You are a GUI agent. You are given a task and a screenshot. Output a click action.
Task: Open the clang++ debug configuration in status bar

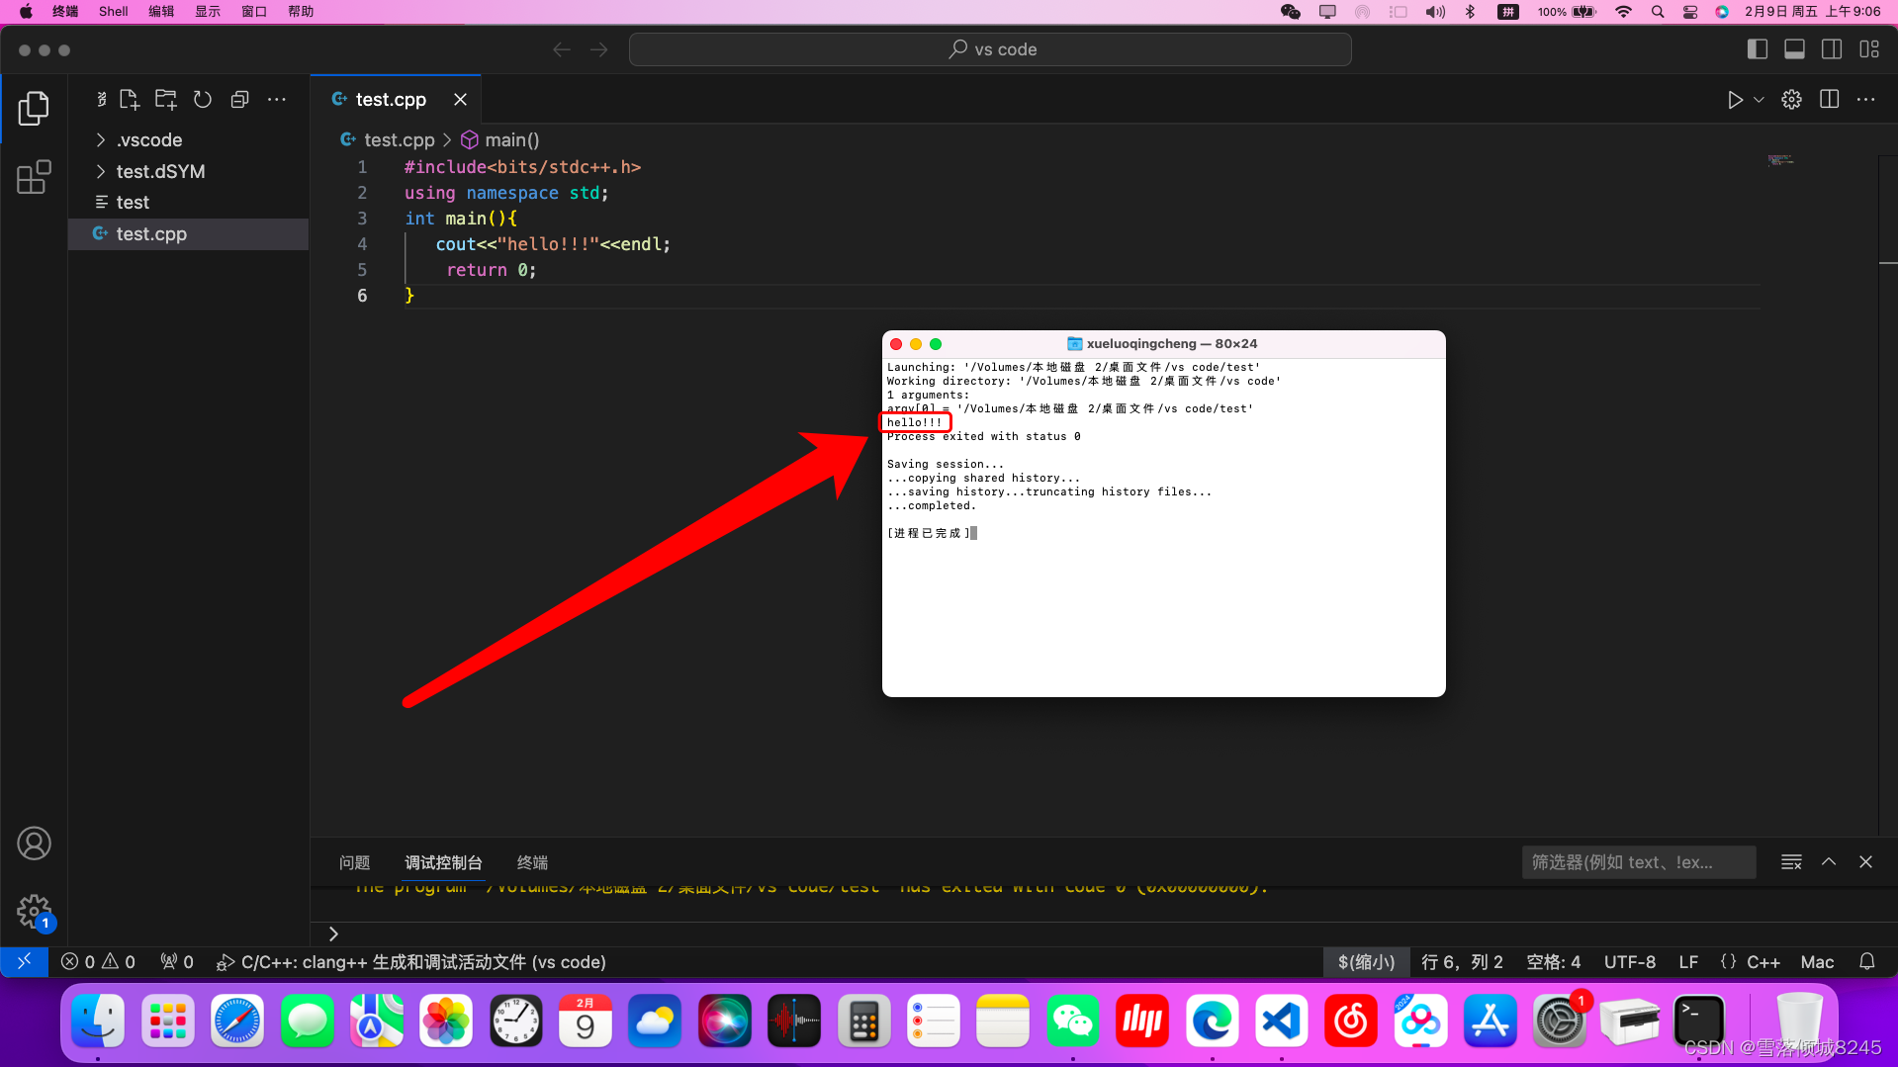[411, 961]
